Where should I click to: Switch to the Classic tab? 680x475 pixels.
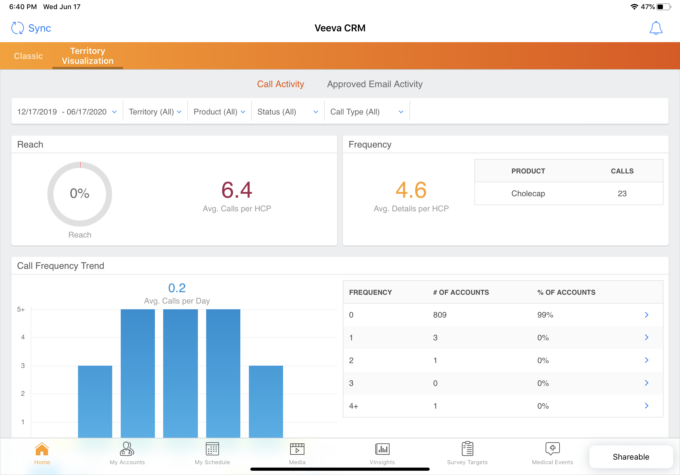(x=28, y=56)
